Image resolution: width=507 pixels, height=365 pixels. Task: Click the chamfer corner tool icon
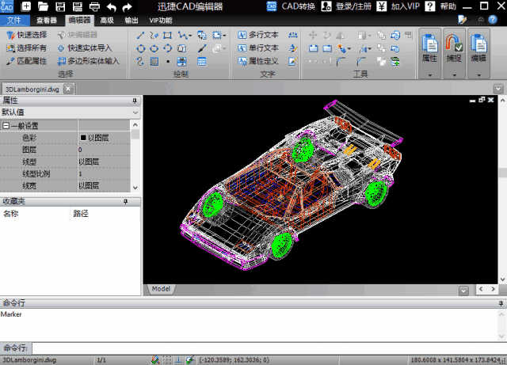(361, 62)
